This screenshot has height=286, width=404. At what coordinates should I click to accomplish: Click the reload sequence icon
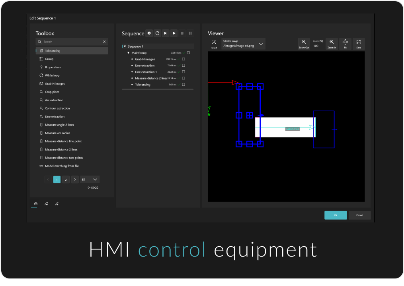[157, 33]
